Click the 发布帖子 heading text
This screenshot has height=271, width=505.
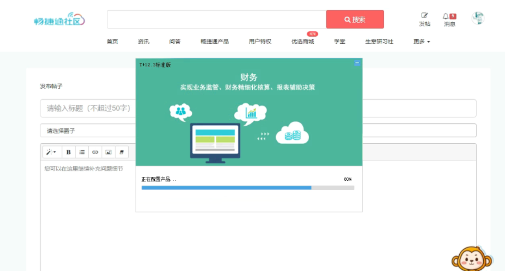[51, 86]
